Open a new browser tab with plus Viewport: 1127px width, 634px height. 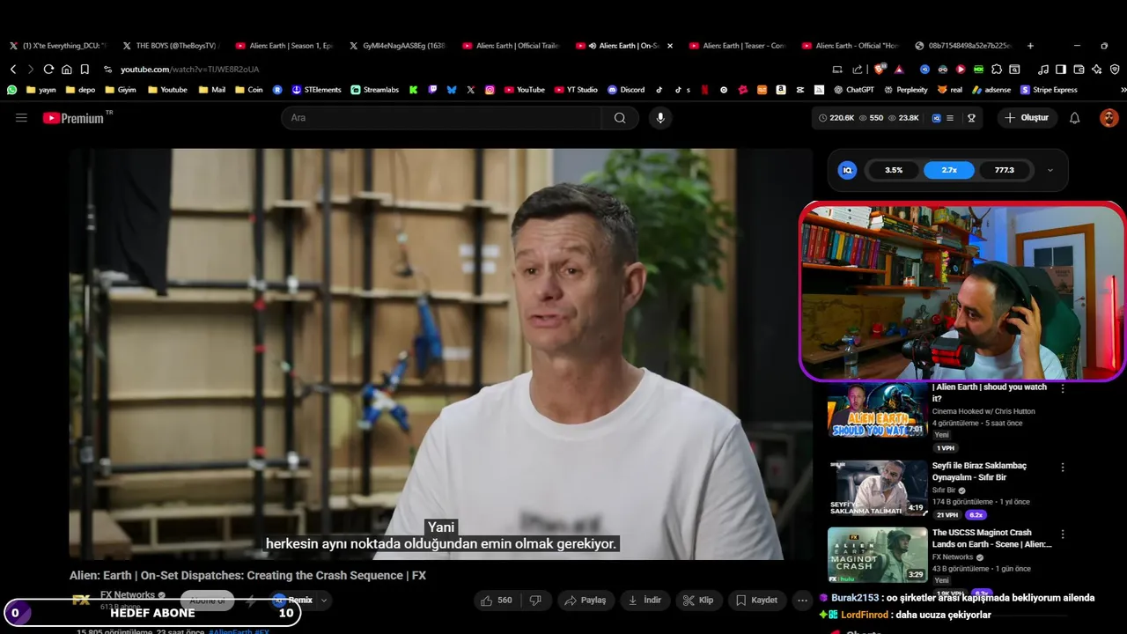[x=1030, y=46]
